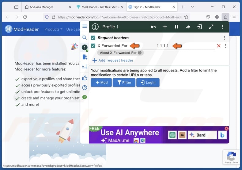Select the Sign in - ModHeader tab
This screenshot has height=170, width=242.
(147, 7)
